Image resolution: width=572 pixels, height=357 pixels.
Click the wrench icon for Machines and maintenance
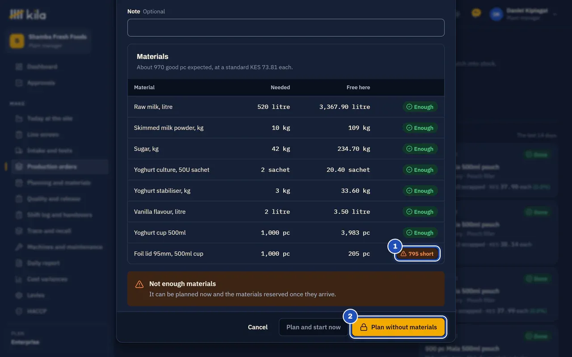pyautogui.click(x=19, y=247)
